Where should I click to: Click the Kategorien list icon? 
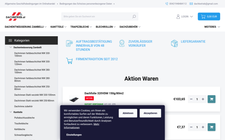10,40
